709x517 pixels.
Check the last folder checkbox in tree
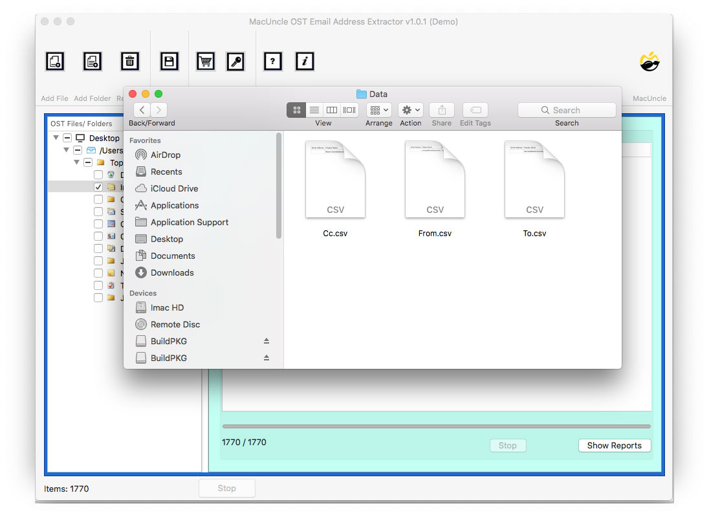tap(98, 298)
